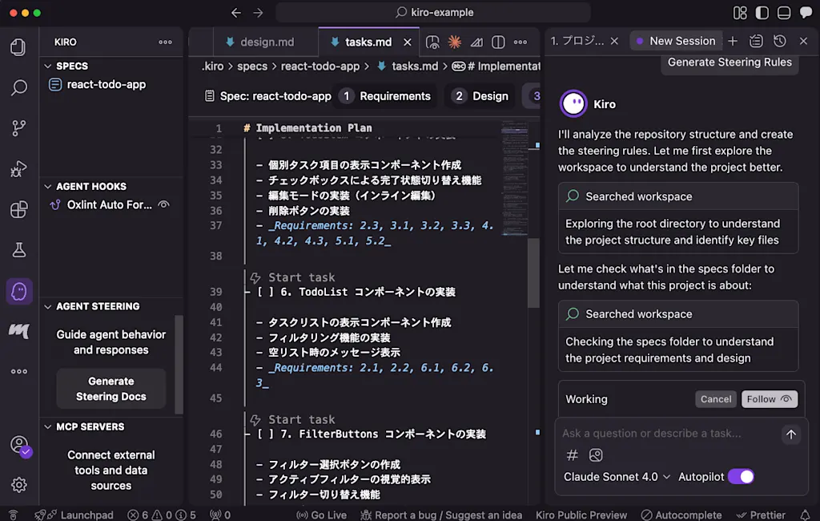Viewport: 820px width, 521px height.
Task: Collapse the AGENT HOOKS section
Action: (47, 187)
